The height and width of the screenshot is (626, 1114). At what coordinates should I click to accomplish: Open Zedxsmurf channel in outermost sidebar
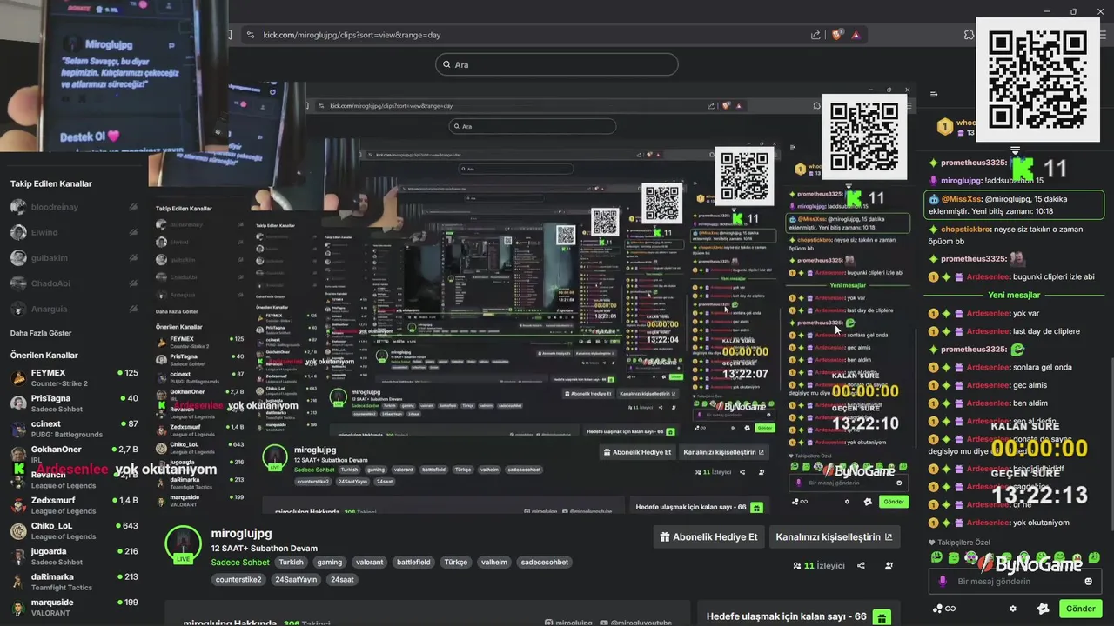point(73,505)
